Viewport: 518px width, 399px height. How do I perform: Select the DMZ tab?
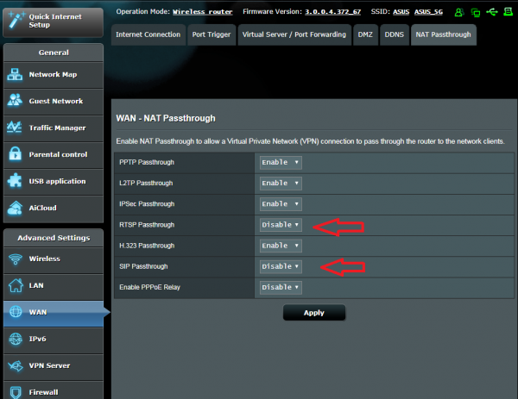(365, 34)
